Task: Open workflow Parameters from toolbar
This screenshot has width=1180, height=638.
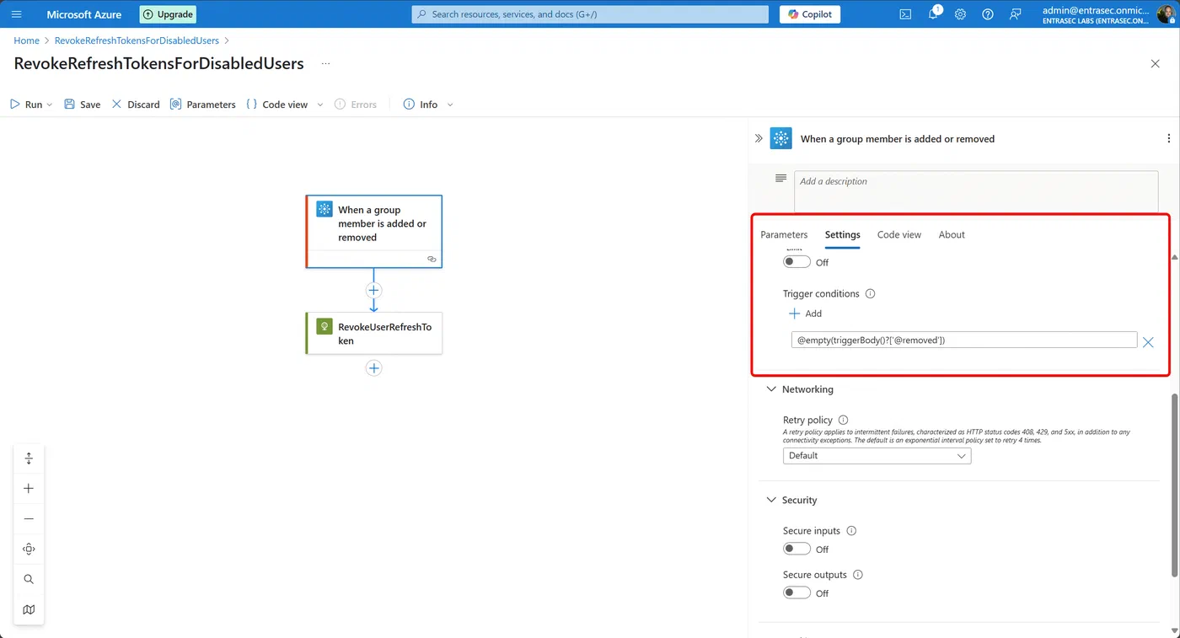Action: click(202, 105)
